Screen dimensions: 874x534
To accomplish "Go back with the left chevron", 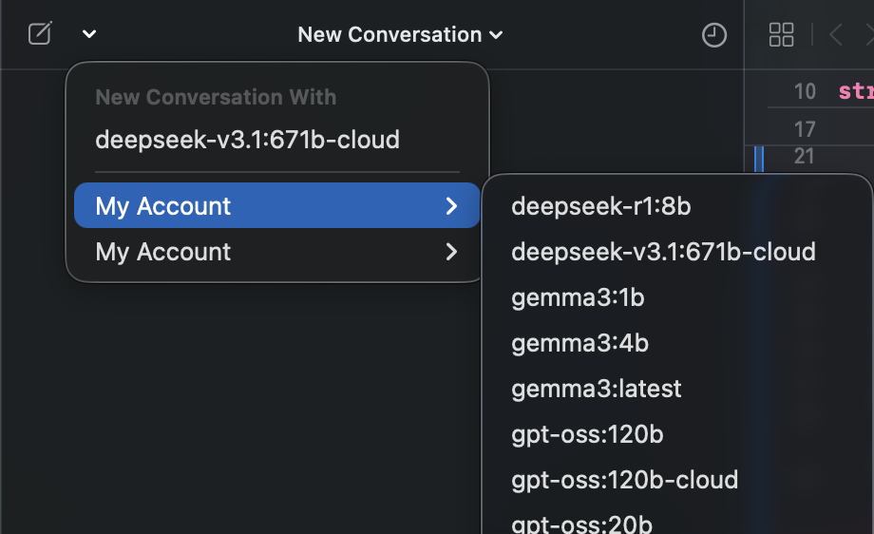I will click(836, 35).
